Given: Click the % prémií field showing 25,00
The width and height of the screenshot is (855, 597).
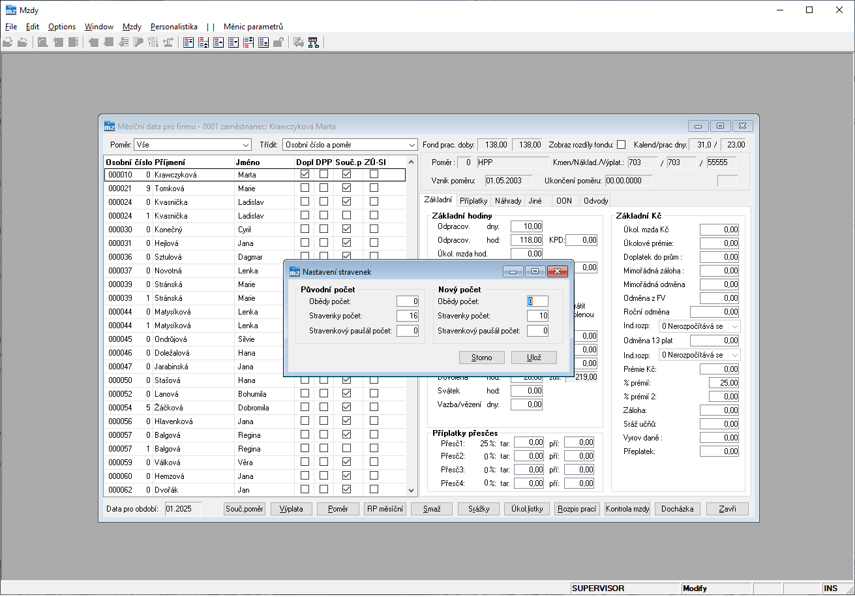Looking at the screenshot, I should click(725, 382).
